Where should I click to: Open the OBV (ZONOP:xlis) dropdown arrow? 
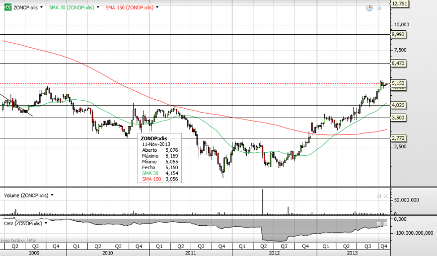coord(46,223)
